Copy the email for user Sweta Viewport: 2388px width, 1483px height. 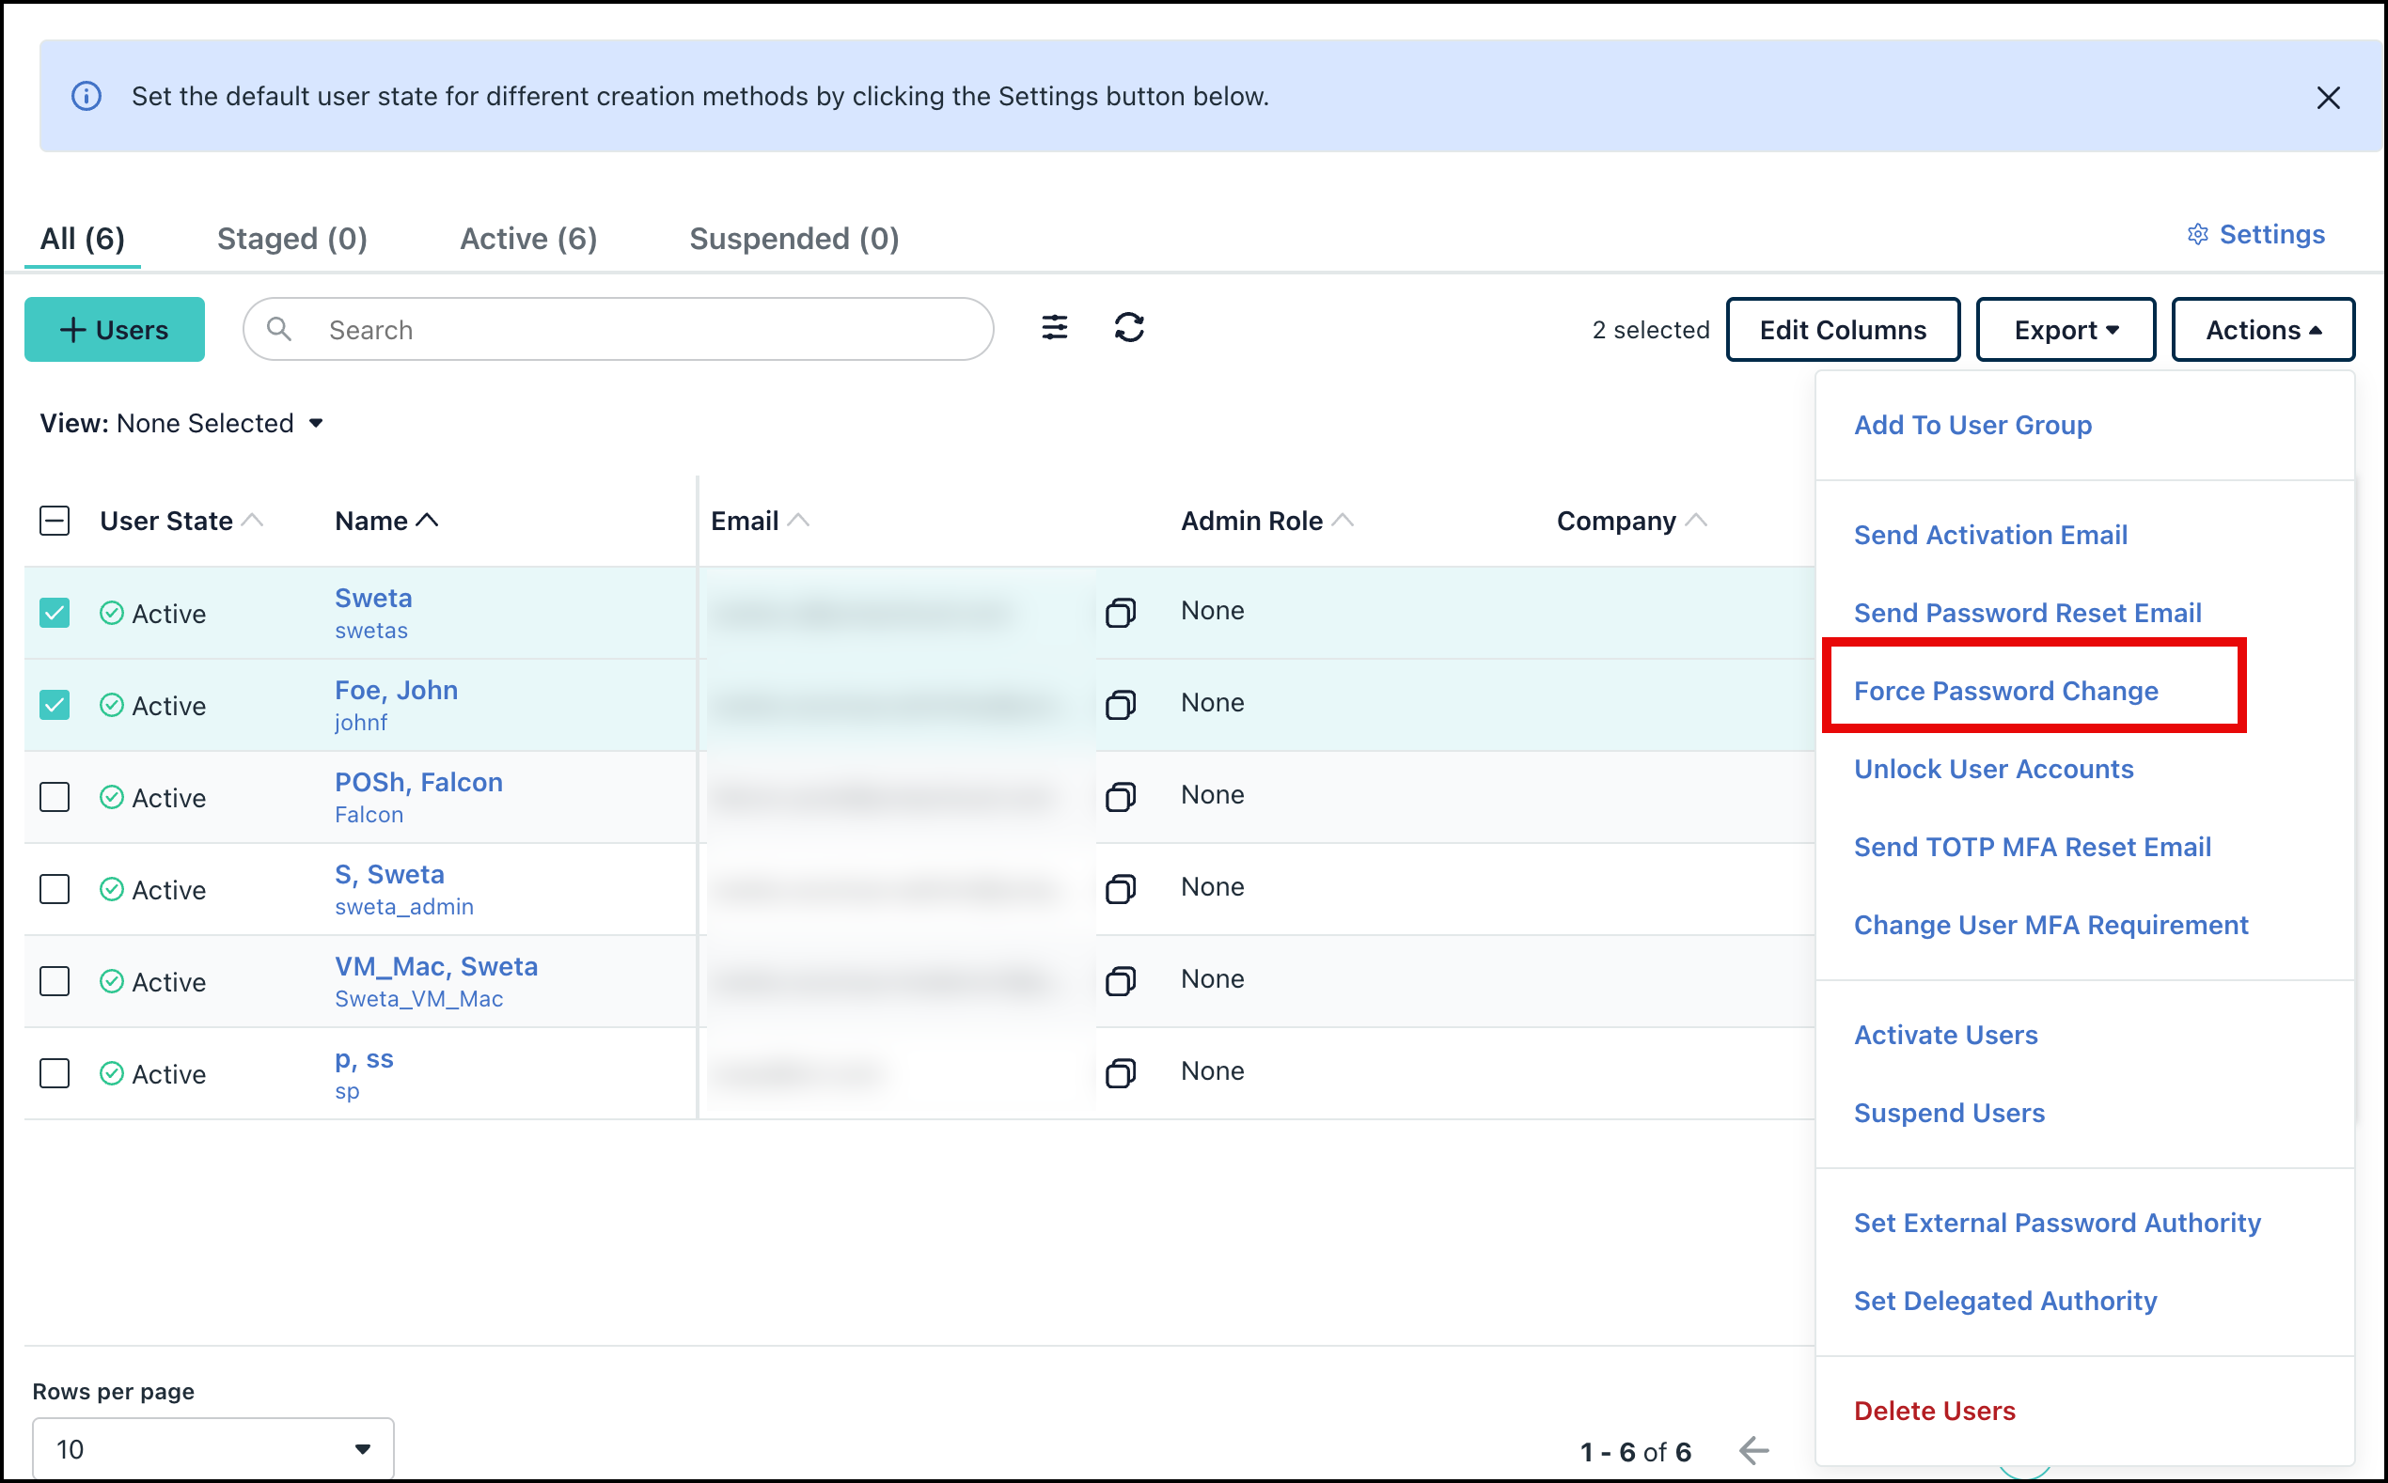[x=1121, y=613]
